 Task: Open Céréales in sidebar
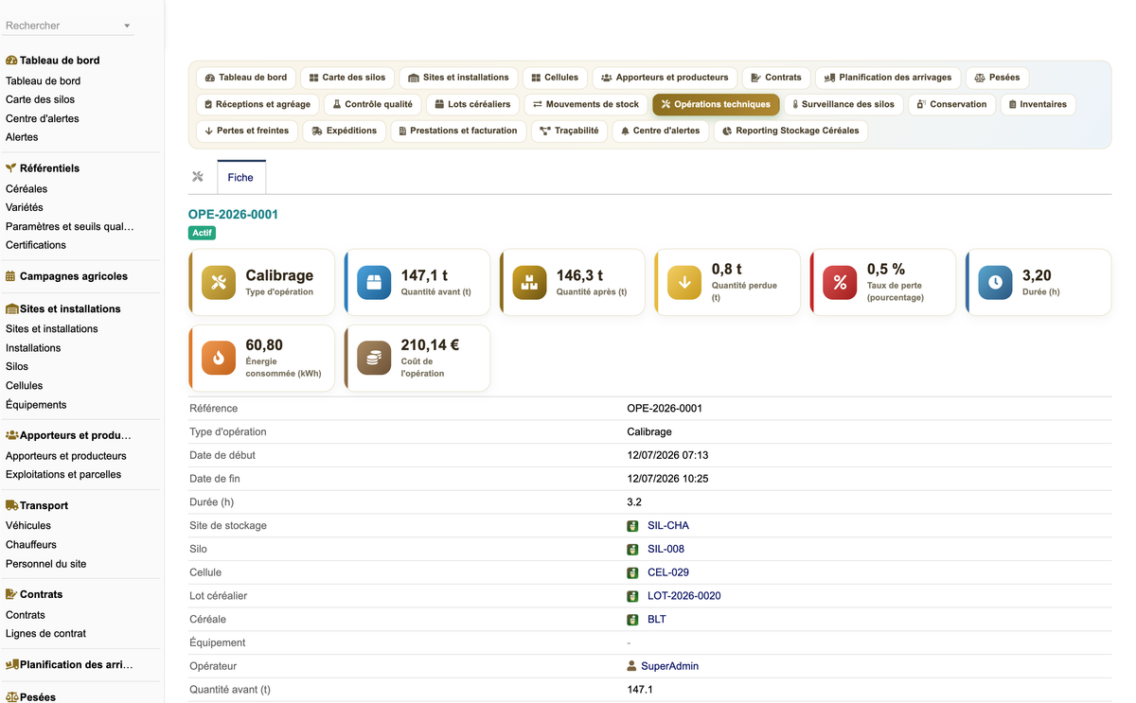[27, 189]
